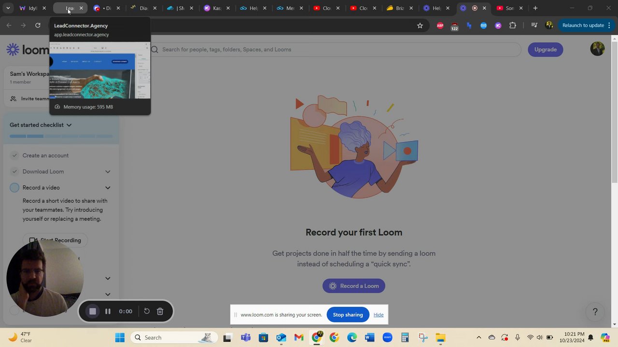Open the weather widget showing 47°F
Screen dimensions: 618x347
(x=20, y=337)
